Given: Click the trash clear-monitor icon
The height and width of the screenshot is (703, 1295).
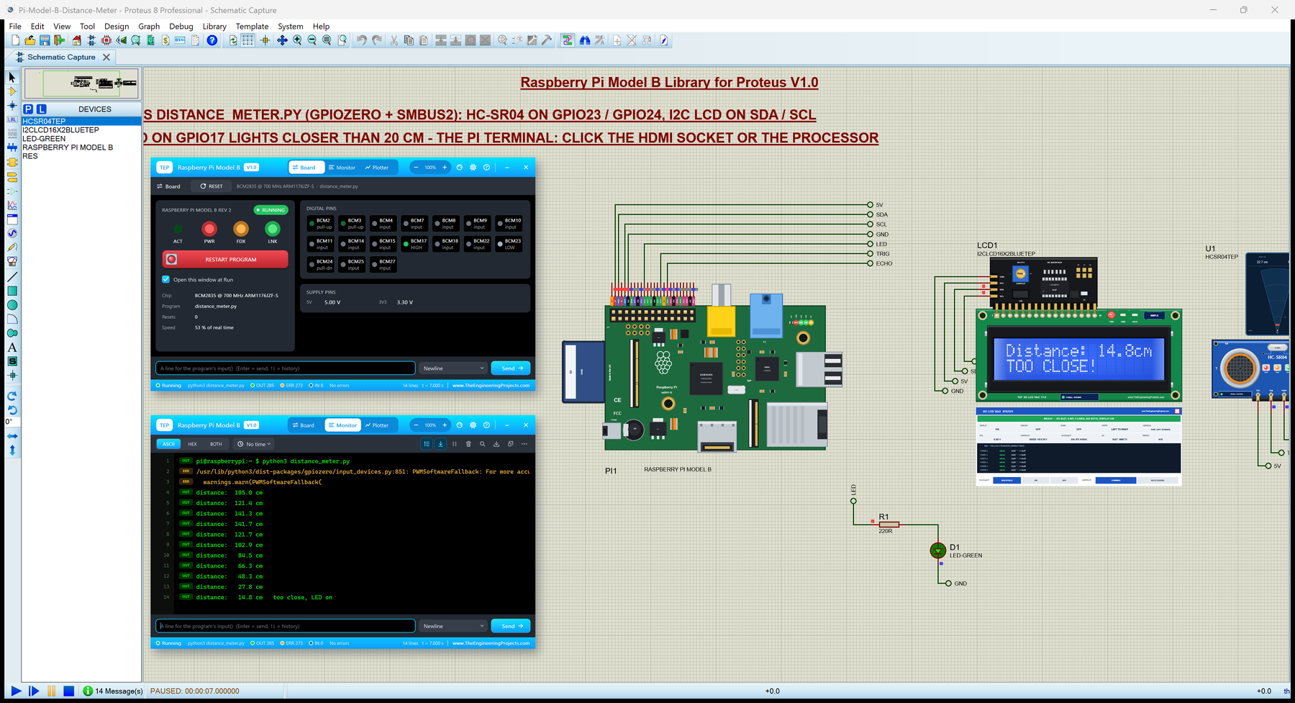Looking at the screenshot, I should point(468,444).
